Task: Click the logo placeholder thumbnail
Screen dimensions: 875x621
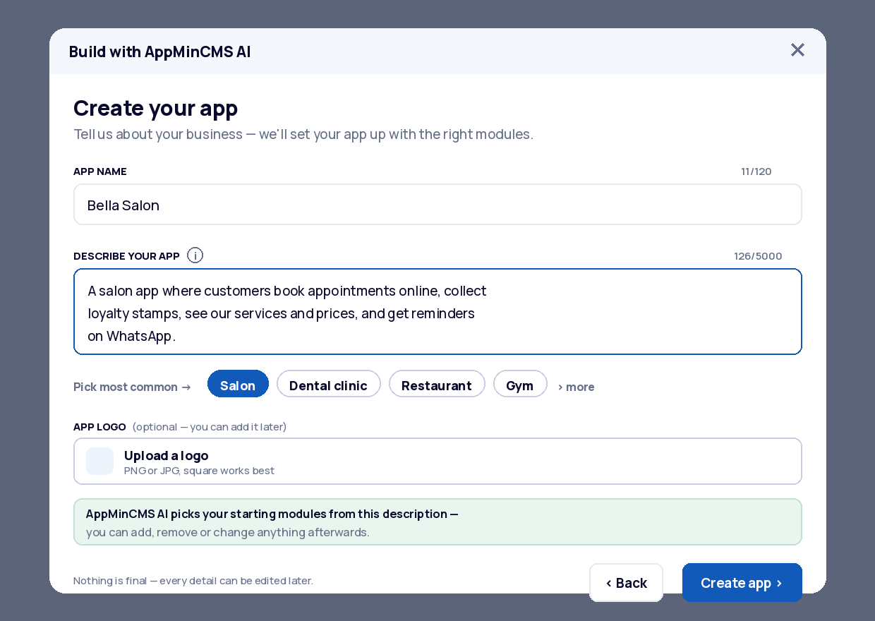Action: [x=99, y=461]
